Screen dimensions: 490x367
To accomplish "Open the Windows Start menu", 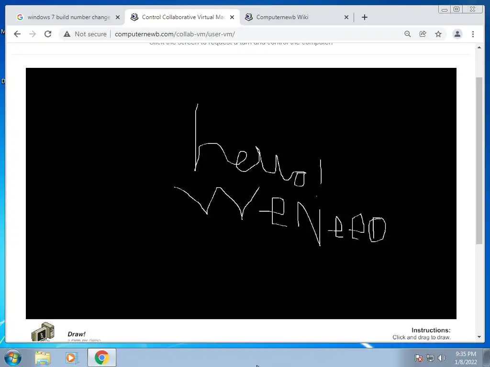I will (x=13, y=357).
